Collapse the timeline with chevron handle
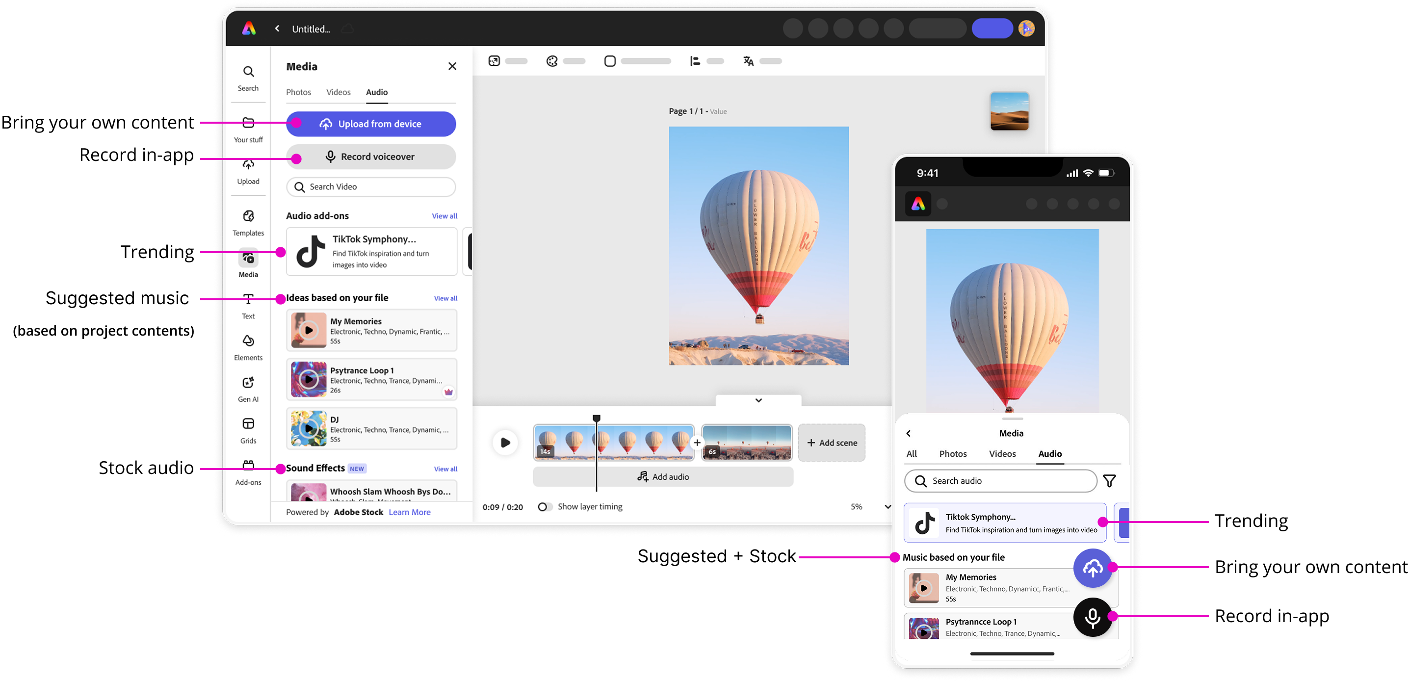Image resolution: width=1409 pixels, height=681 pixels. [758, 400]
